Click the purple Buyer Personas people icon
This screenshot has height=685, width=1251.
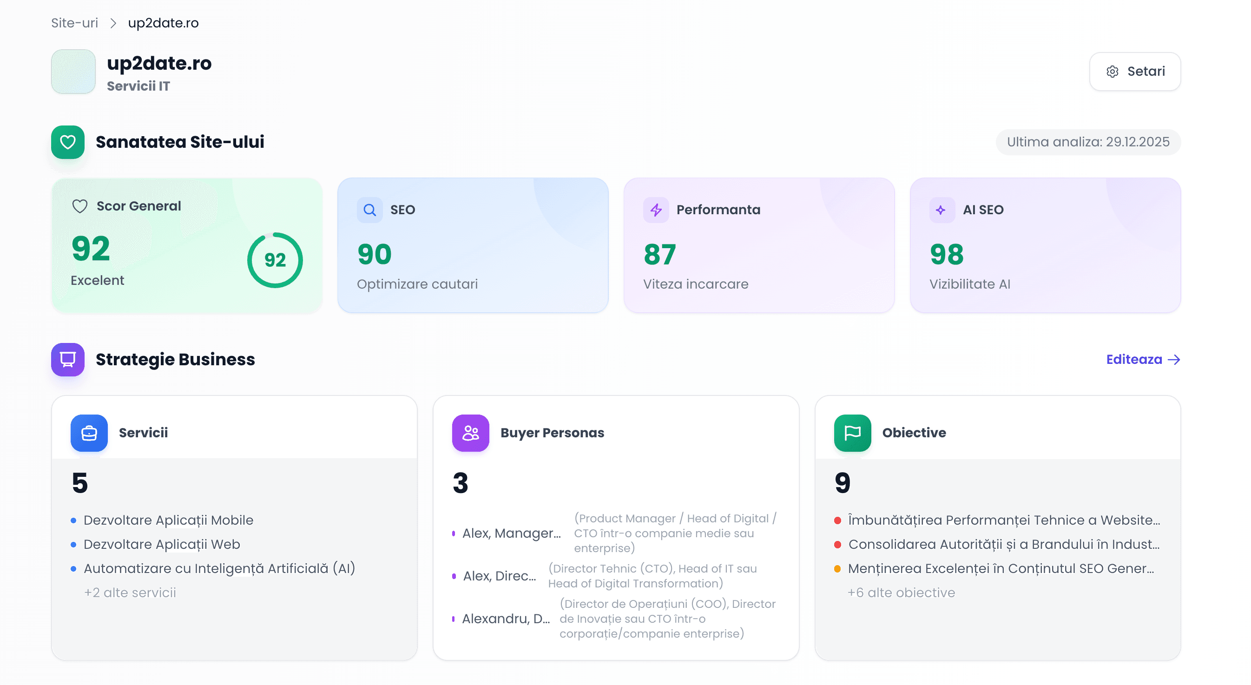click(470, 433)
